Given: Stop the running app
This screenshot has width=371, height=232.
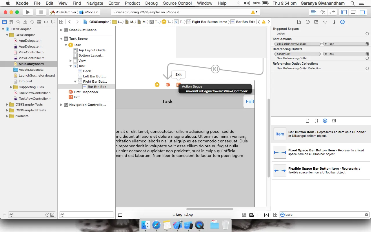Looking at the screenshot, I should pos(41,12).
